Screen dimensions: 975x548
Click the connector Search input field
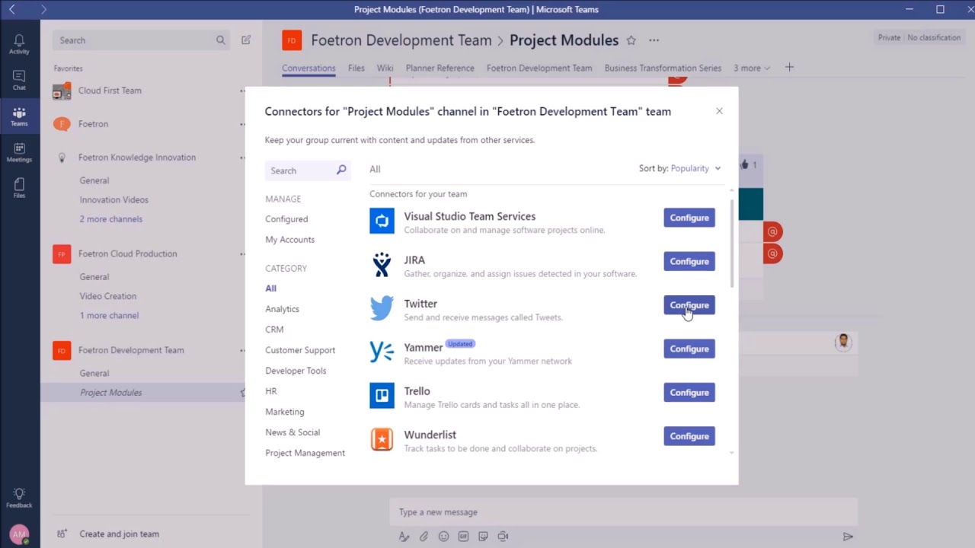(x=308, y=170)
